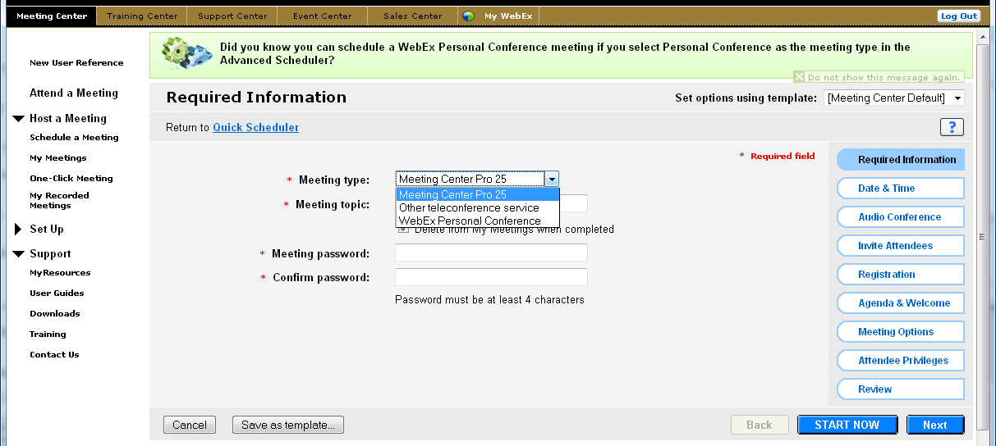This screenshot has height=446, width=996.
Task: Open My Recorded Meetings link
Action: pos(59,201)
